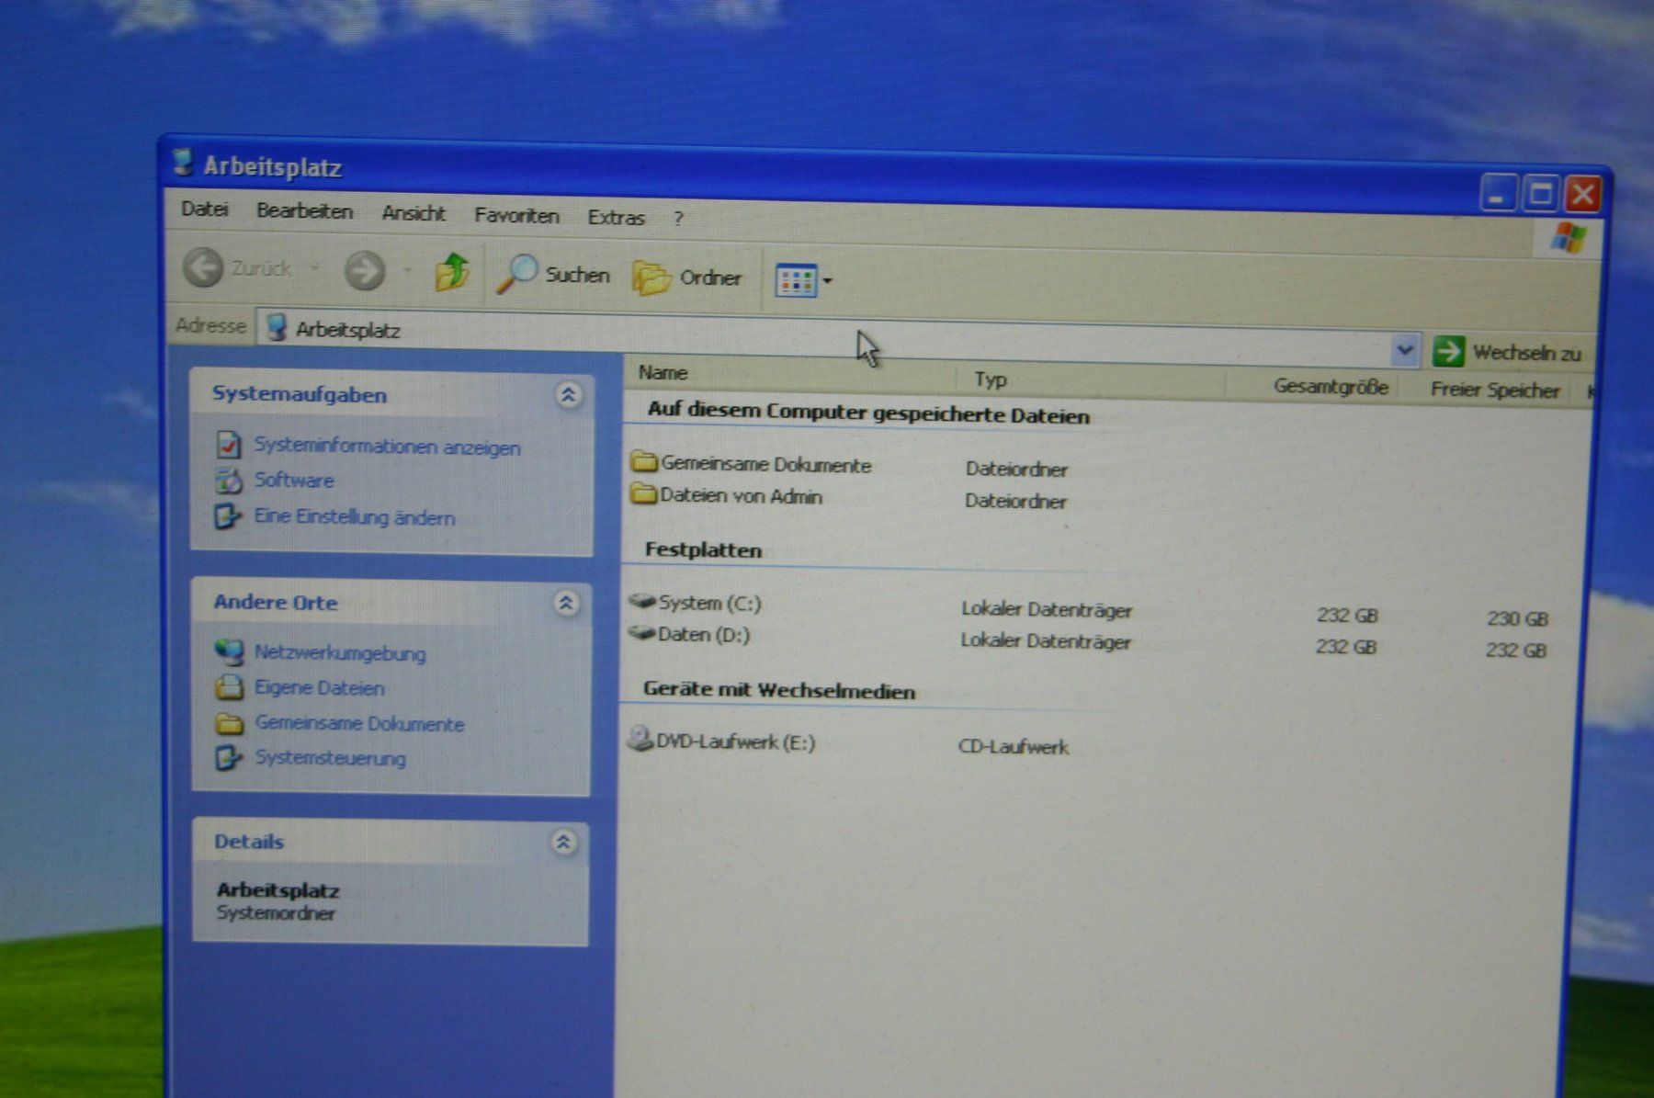Image resolution: width=1654 pixels, height=1098 pixels.
Task: Select the DVD-Laufwerk (E:) disc icon
Action: pyautogui.click(x=640, y=738)
